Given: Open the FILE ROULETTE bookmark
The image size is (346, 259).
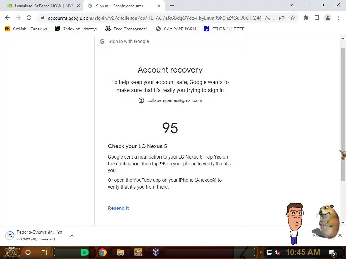Looking at the screenshot, I should [224, 29].
